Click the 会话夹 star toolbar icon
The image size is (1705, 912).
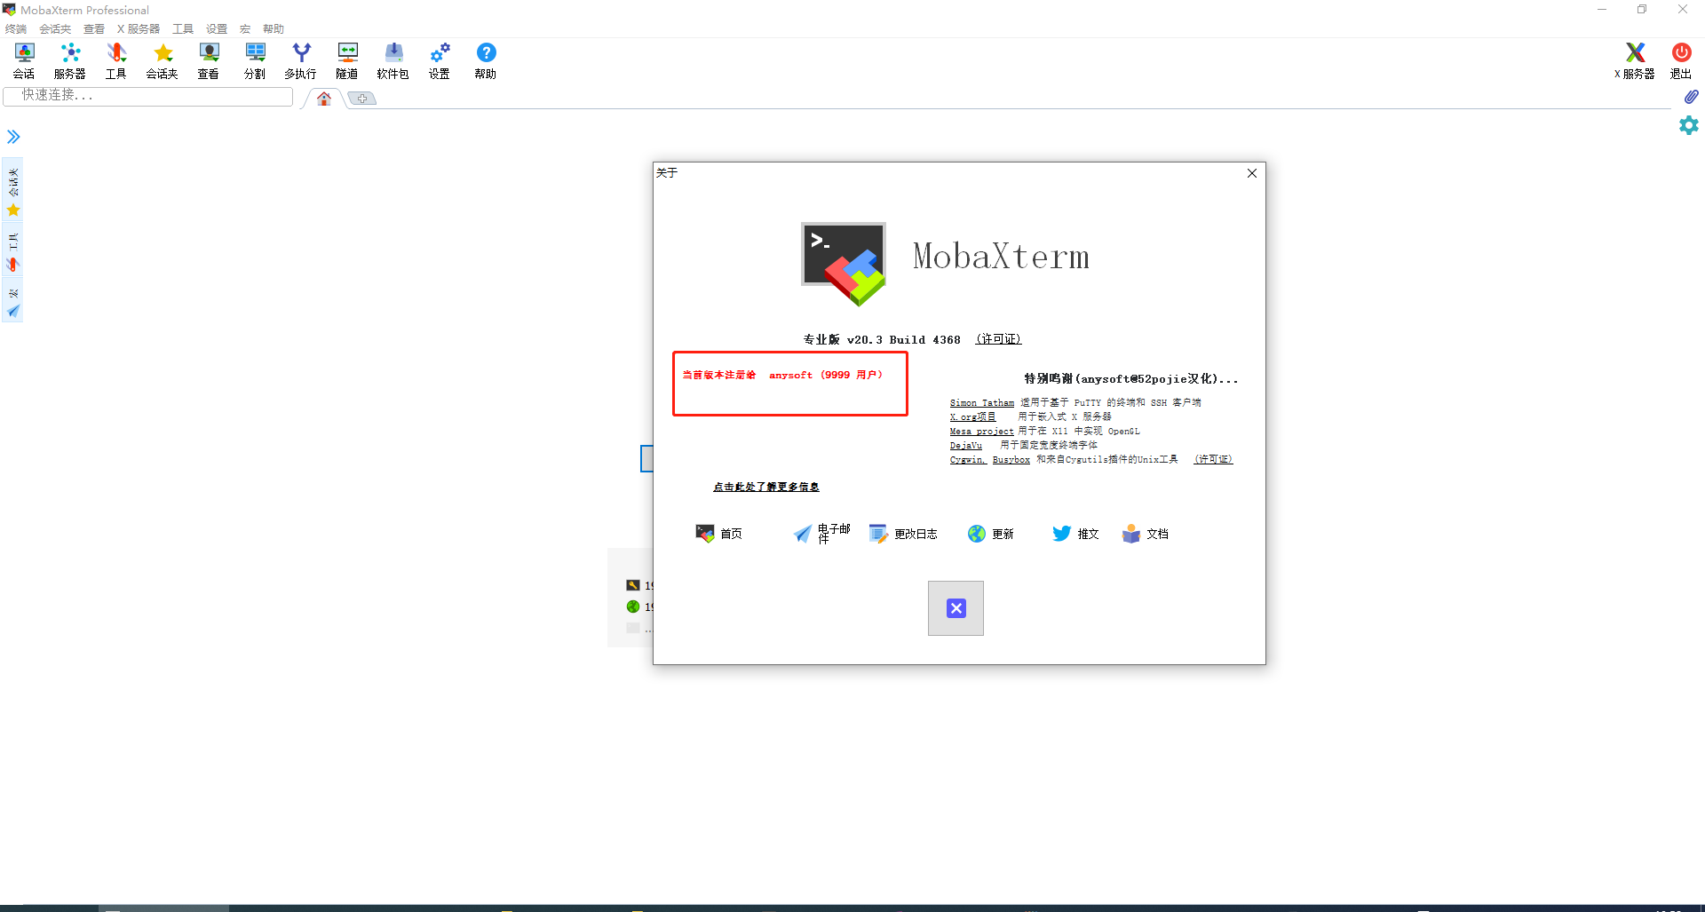[x=163, y=60]
